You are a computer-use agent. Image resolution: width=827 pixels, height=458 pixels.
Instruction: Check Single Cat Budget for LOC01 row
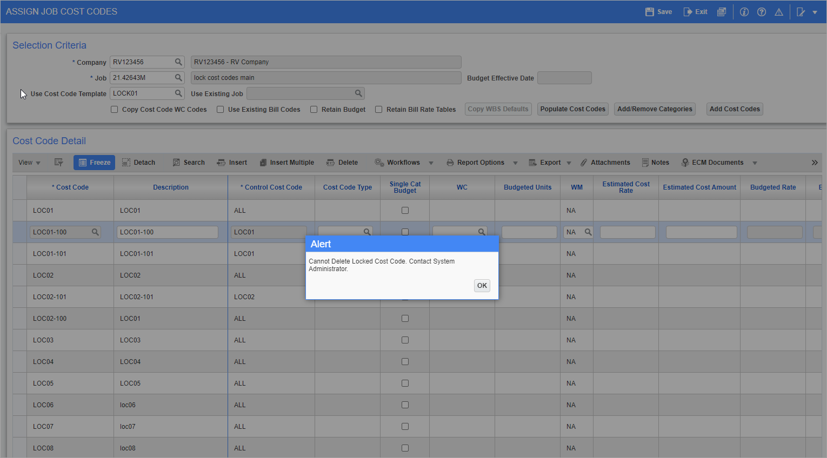pyautogui.click(x=405, y=211)
